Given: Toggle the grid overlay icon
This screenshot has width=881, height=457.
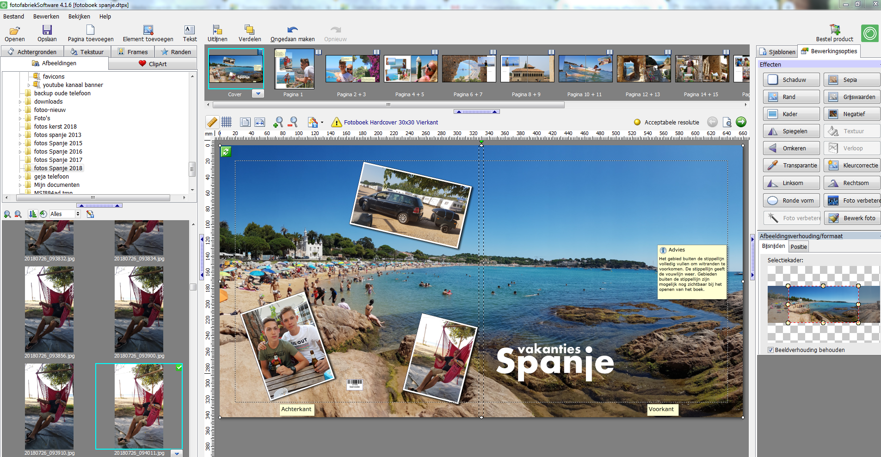Looking at the screenshot, I should point(226,122).
